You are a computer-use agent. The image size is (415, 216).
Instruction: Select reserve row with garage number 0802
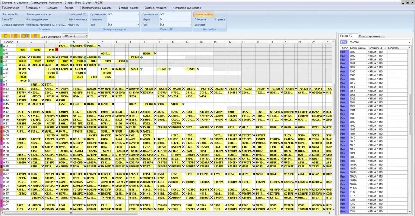[374, 52]
